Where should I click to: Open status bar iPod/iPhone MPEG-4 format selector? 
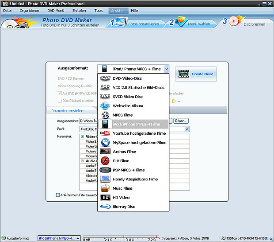pyautogui.click(x=59, y=238)
